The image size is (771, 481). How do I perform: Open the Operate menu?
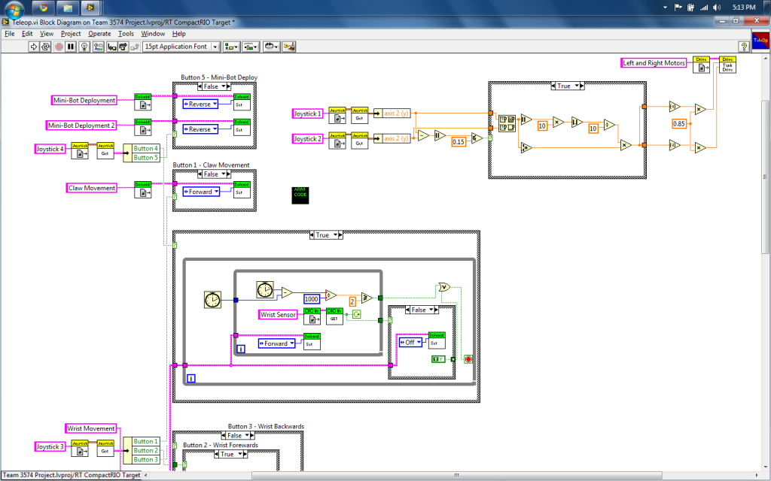(99, 34)
